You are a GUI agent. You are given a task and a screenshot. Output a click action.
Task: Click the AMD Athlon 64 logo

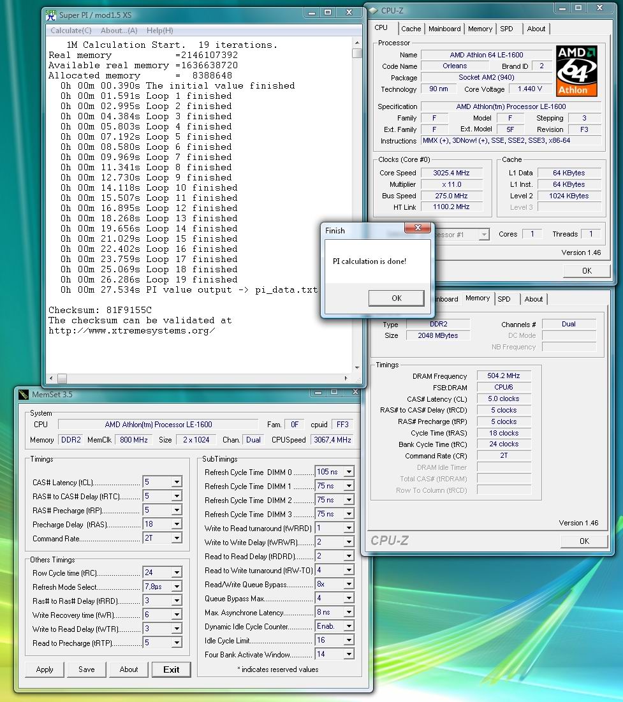[577, 71]
